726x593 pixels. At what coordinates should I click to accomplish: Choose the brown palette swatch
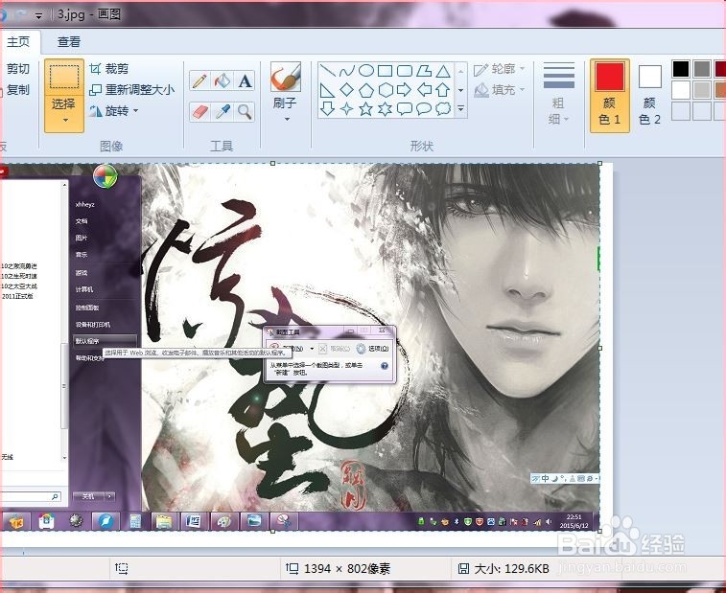pyautogui.click(x=720, y=90)
